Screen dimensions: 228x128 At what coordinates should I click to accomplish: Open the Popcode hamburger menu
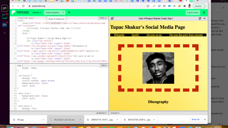pos(204,12)
